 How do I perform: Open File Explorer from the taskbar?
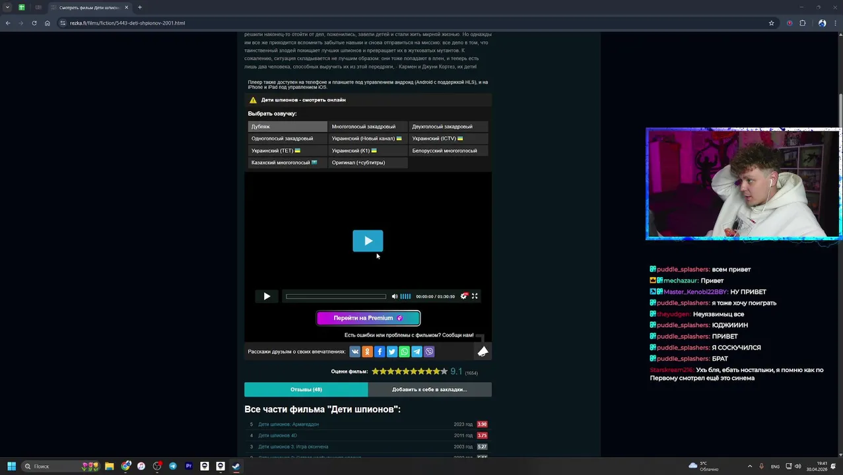(x=110, y=466)
